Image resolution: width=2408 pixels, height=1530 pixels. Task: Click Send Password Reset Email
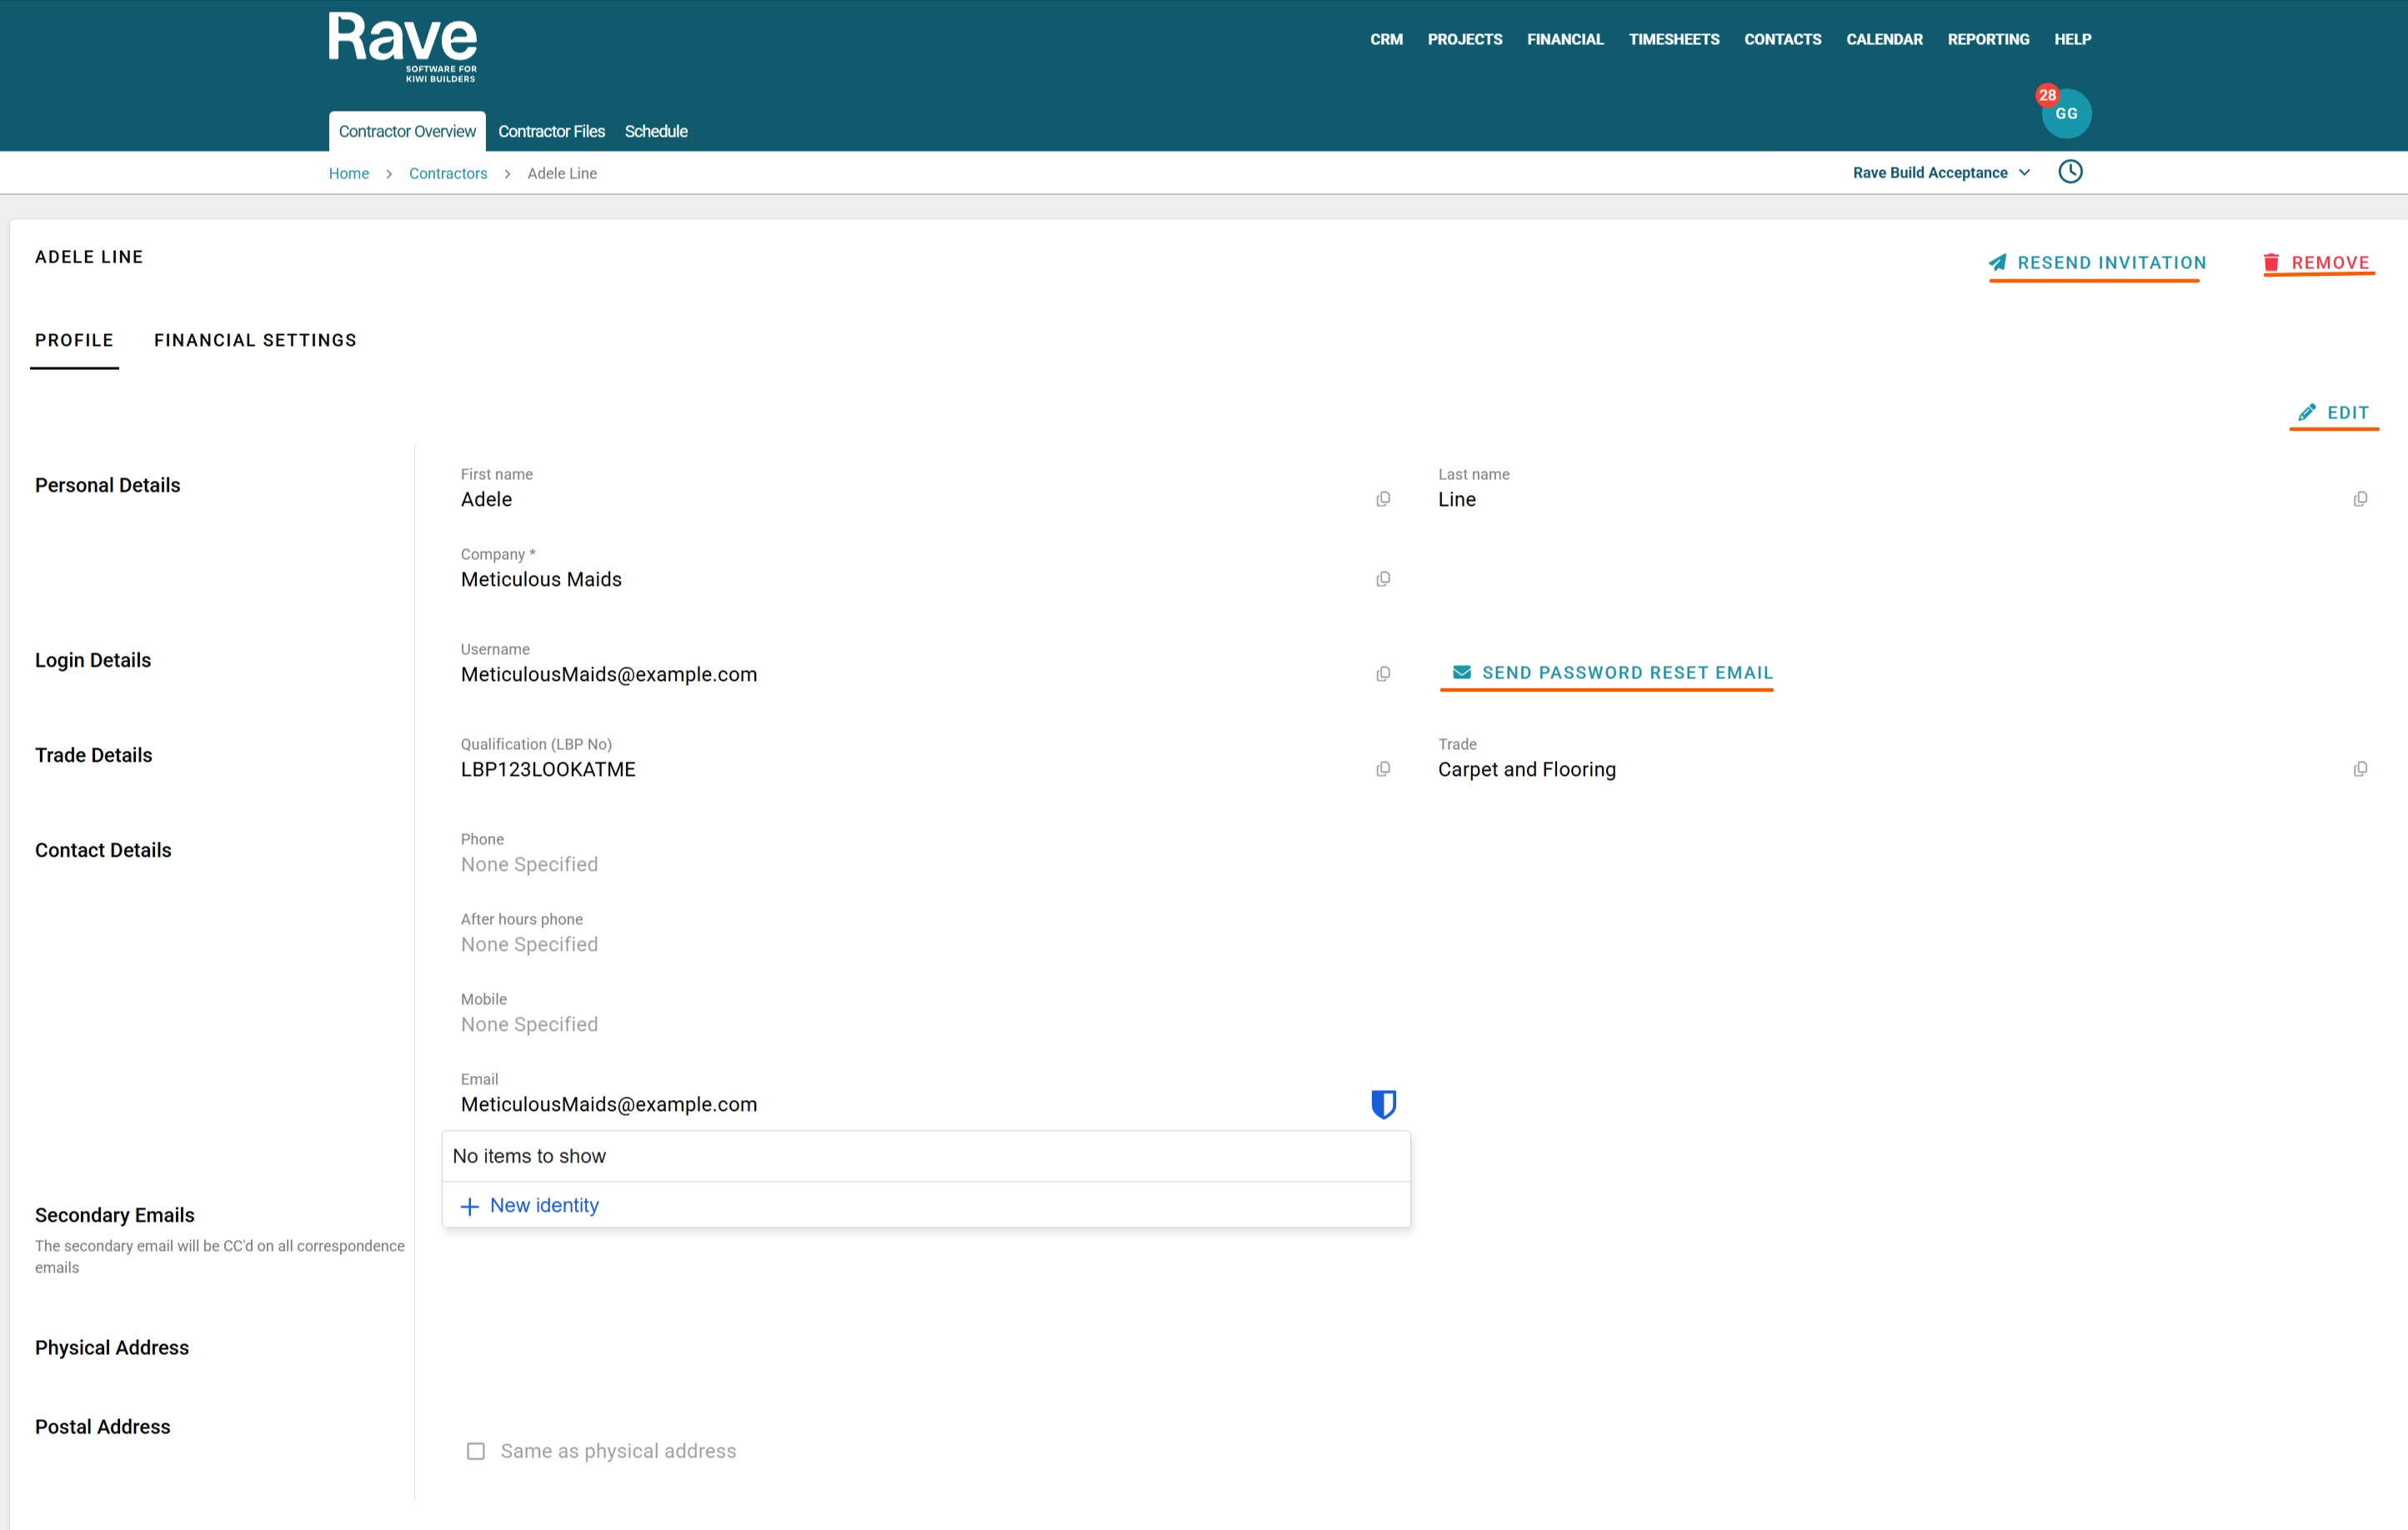(x=1612, y=673)
